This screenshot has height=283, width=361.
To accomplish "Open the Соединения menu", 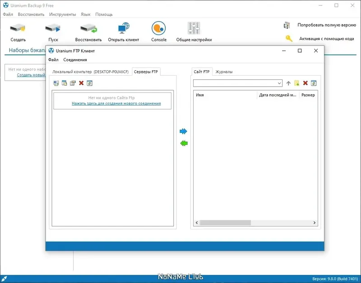I will click(x=75, y=60).
